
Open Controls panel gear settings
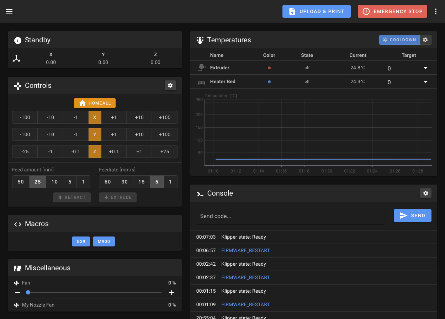point(170,85)
